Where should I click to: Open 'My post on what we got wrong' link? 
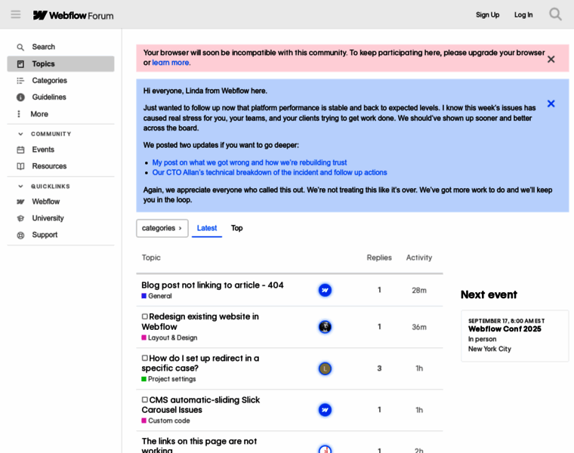(249, 162)
